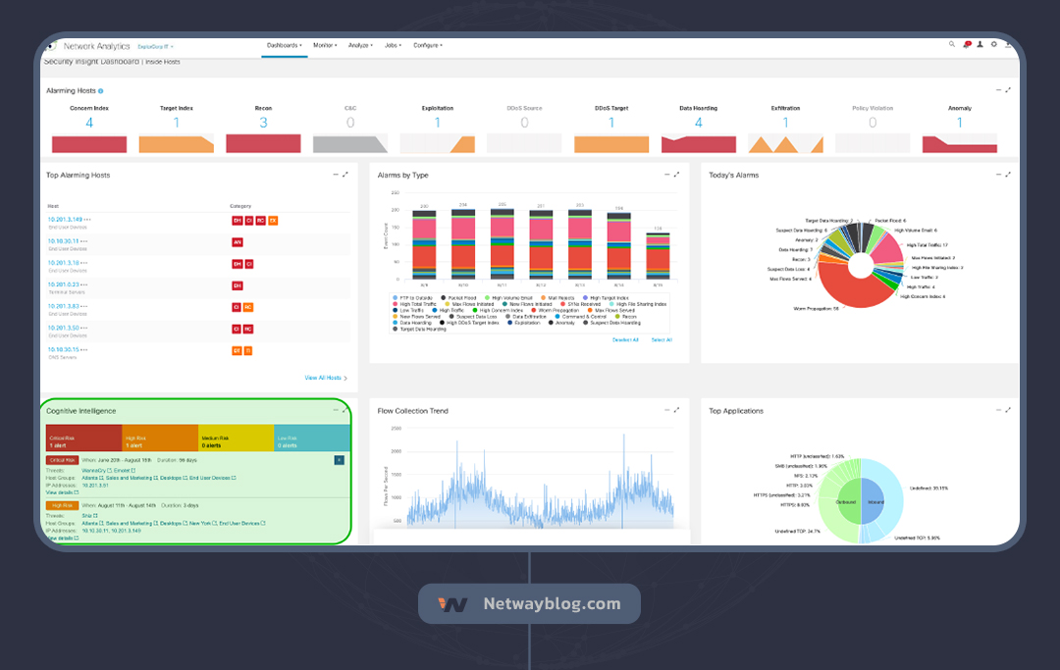Viewport: 1060px width, 670px height.
Task: Open the user profile icon in header
Action: pos(980,44)
